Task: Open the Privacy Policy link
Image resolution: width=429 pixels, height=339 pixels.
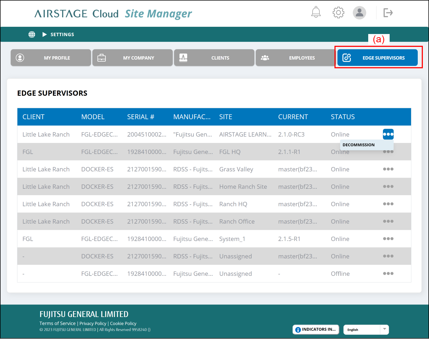Action: coord(93,323)
